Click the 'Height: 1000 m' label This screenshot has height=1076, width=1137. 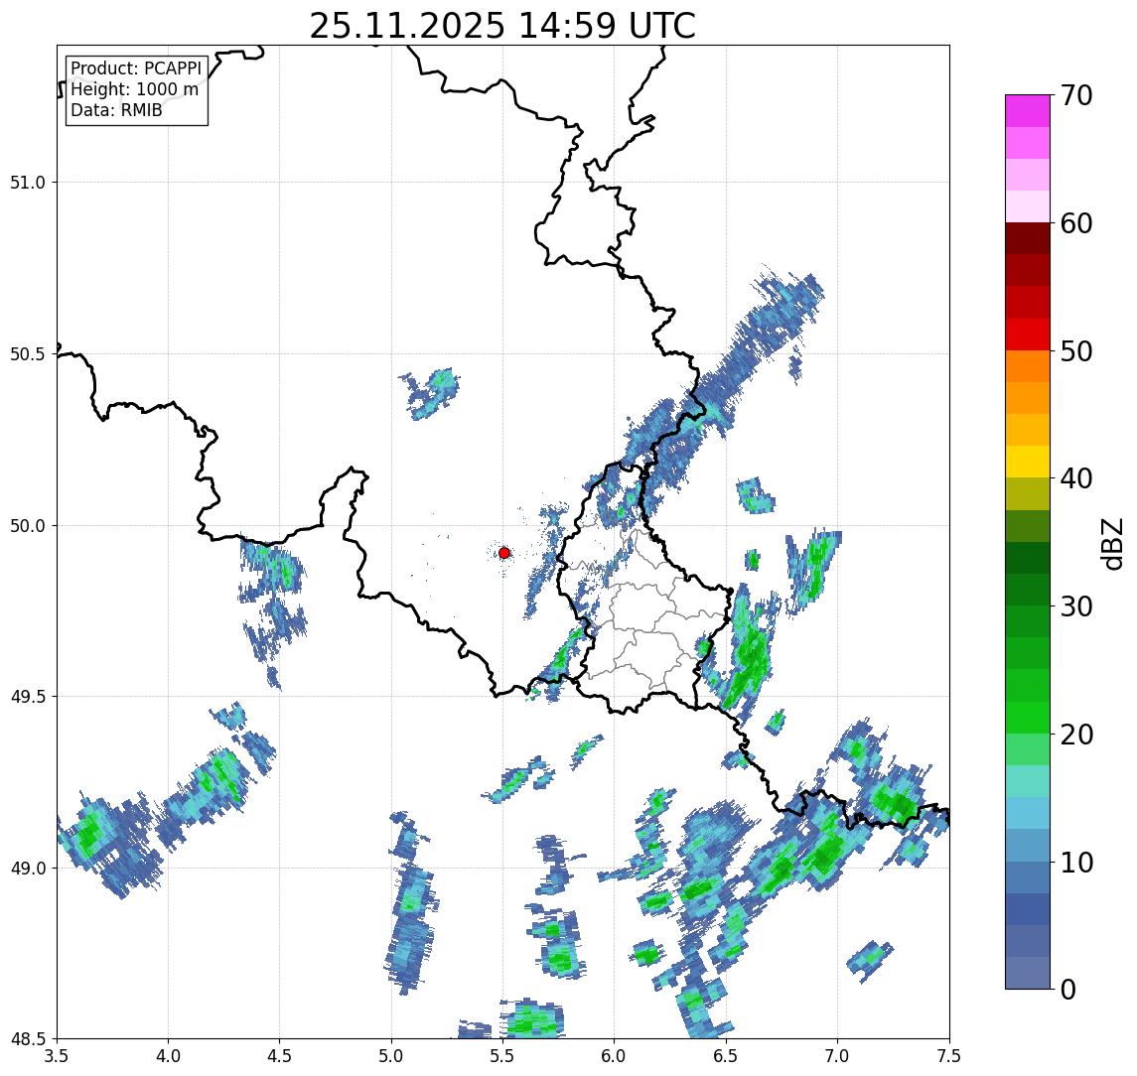134,89
